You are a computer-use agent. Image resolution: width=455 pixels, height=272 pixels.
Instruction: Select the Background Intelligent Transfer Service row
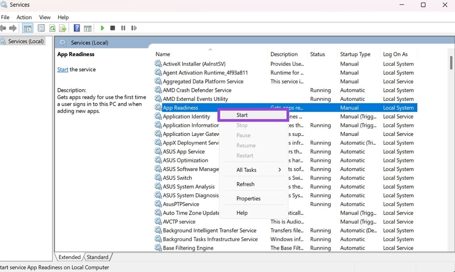(x=209, y=230)
